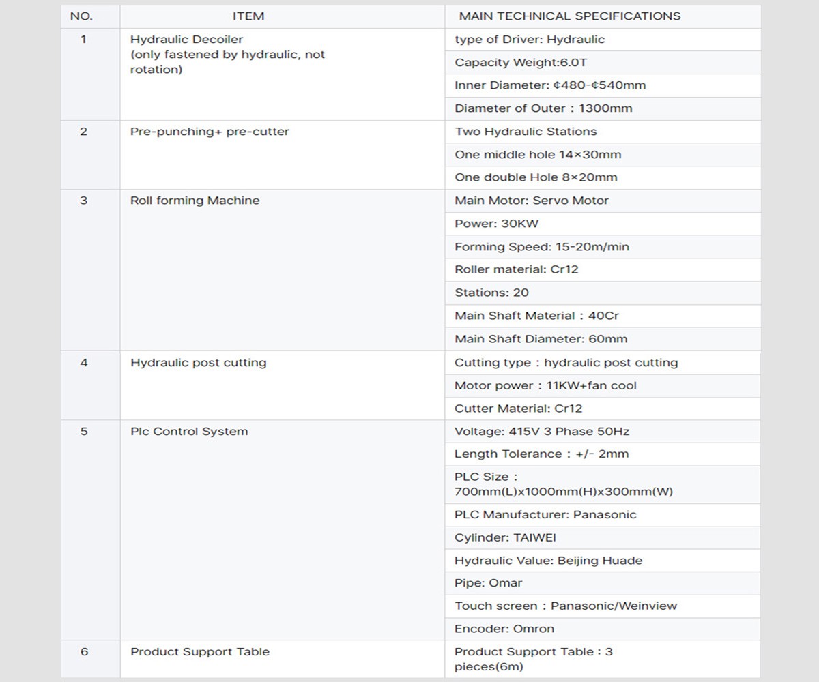Select the Two Hydraulic Stations row
Screen dimensions: 819x682
(x=526, y=132)
